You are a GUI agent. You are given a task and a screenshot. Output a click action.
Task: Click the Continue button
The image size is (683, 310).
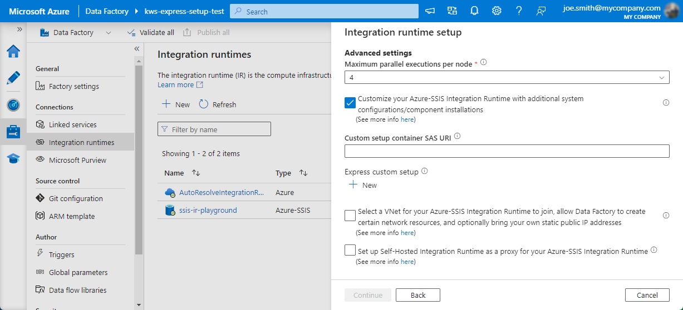(x=368, y=295)
